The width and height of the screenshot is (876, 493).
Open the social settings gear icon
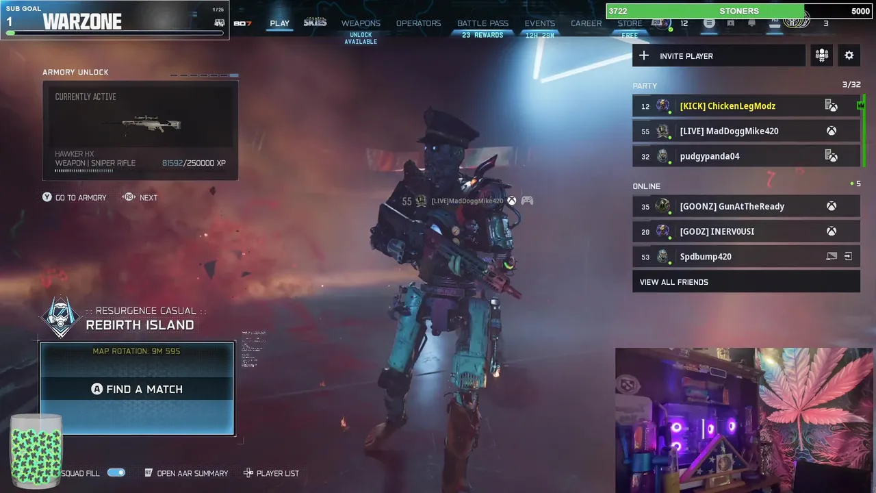coord(849,55)
